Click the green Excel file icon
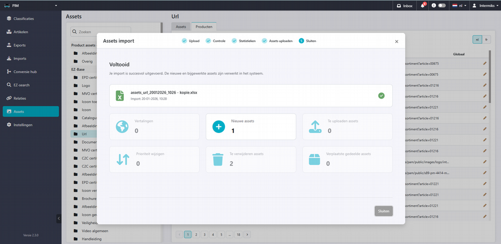Viewport: 501px width, 244px height. click(x=120, y=95)
